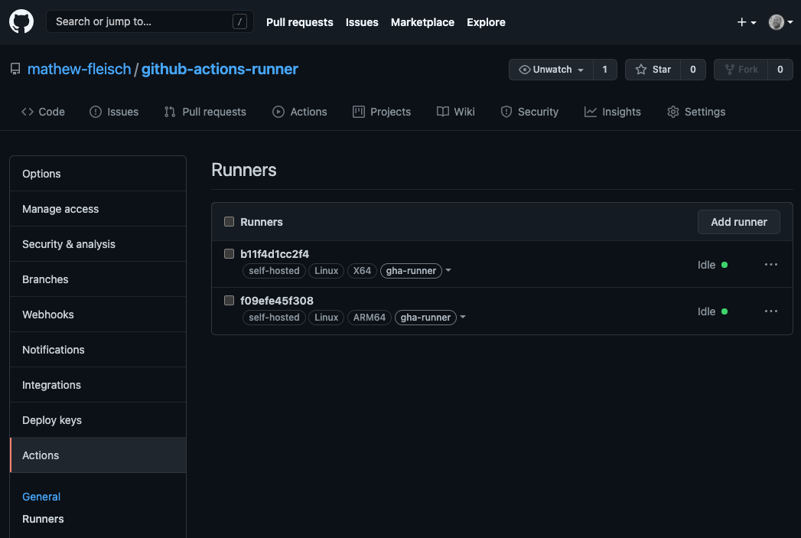Screen dimensions: 801x538
Task: Expand labels dropdown for b11f4d1cc2f4
Action: click(x=448, y=270)
